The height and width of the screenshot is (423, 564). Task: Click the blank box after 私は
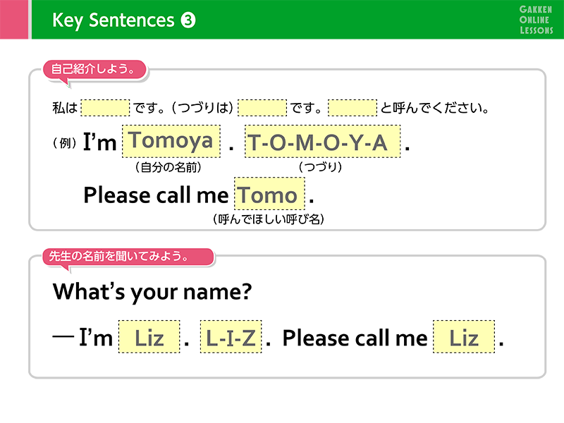tap(106, 108)
